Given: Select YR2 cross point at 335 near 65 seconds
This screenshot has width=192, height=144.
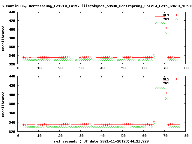Looking at the screenshot, I should 154,124.
